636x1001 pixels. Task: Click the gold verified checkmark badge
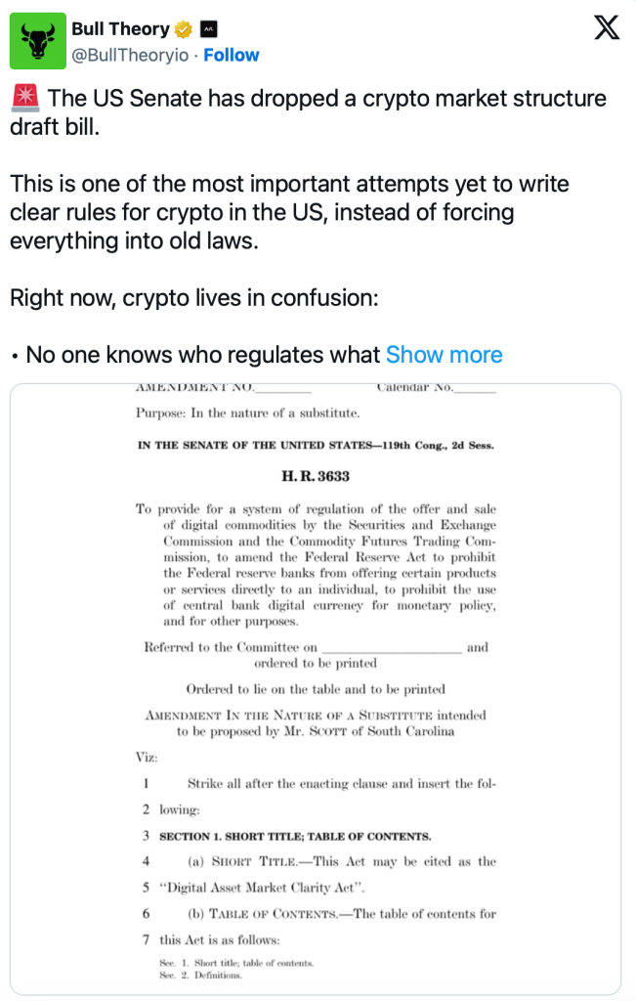184,29
